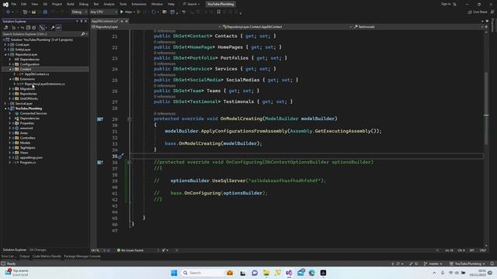Expand the Migrations folder
This screenshot has height=279, width=497.
point(10,89)
